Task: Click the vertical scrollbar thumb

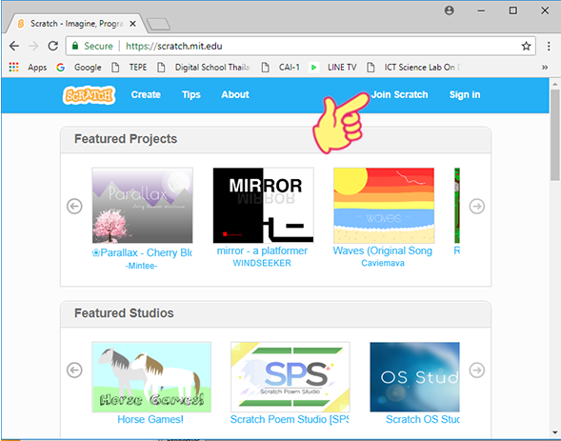Action: point(555,135)
